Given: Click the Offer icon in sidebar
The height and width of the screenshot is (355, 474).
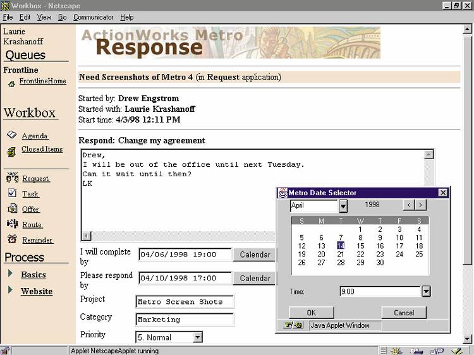Looking at the screenshot, I should pyautogui.click(x=12, y=208).
